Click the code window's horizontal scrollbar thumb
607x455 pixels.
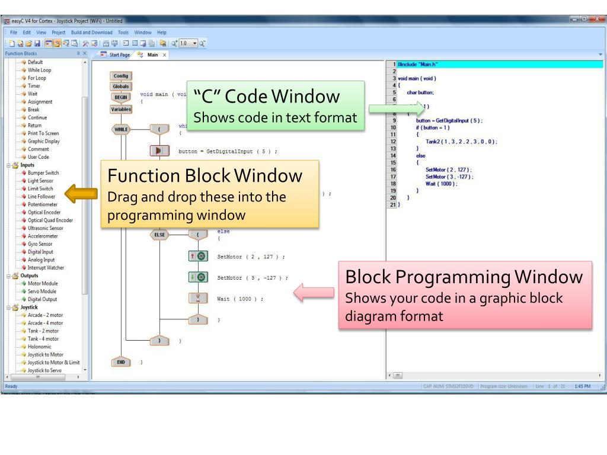398,375
